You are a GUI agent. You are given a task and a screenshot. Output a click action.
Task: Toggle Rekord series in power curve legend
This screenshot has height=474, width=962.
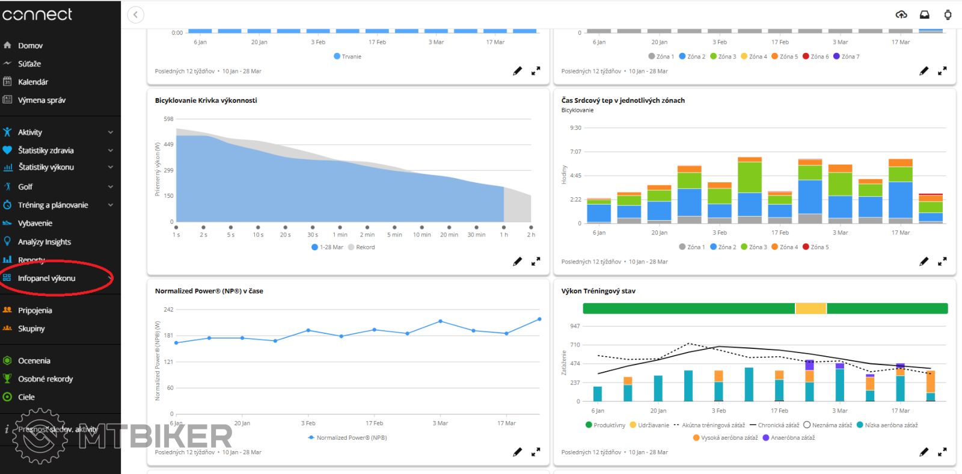click(x=361, y=247)
